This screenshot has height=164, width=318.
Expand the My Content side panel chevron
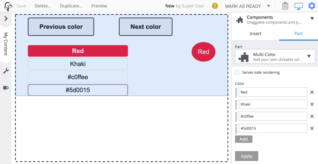coord(6,19)
